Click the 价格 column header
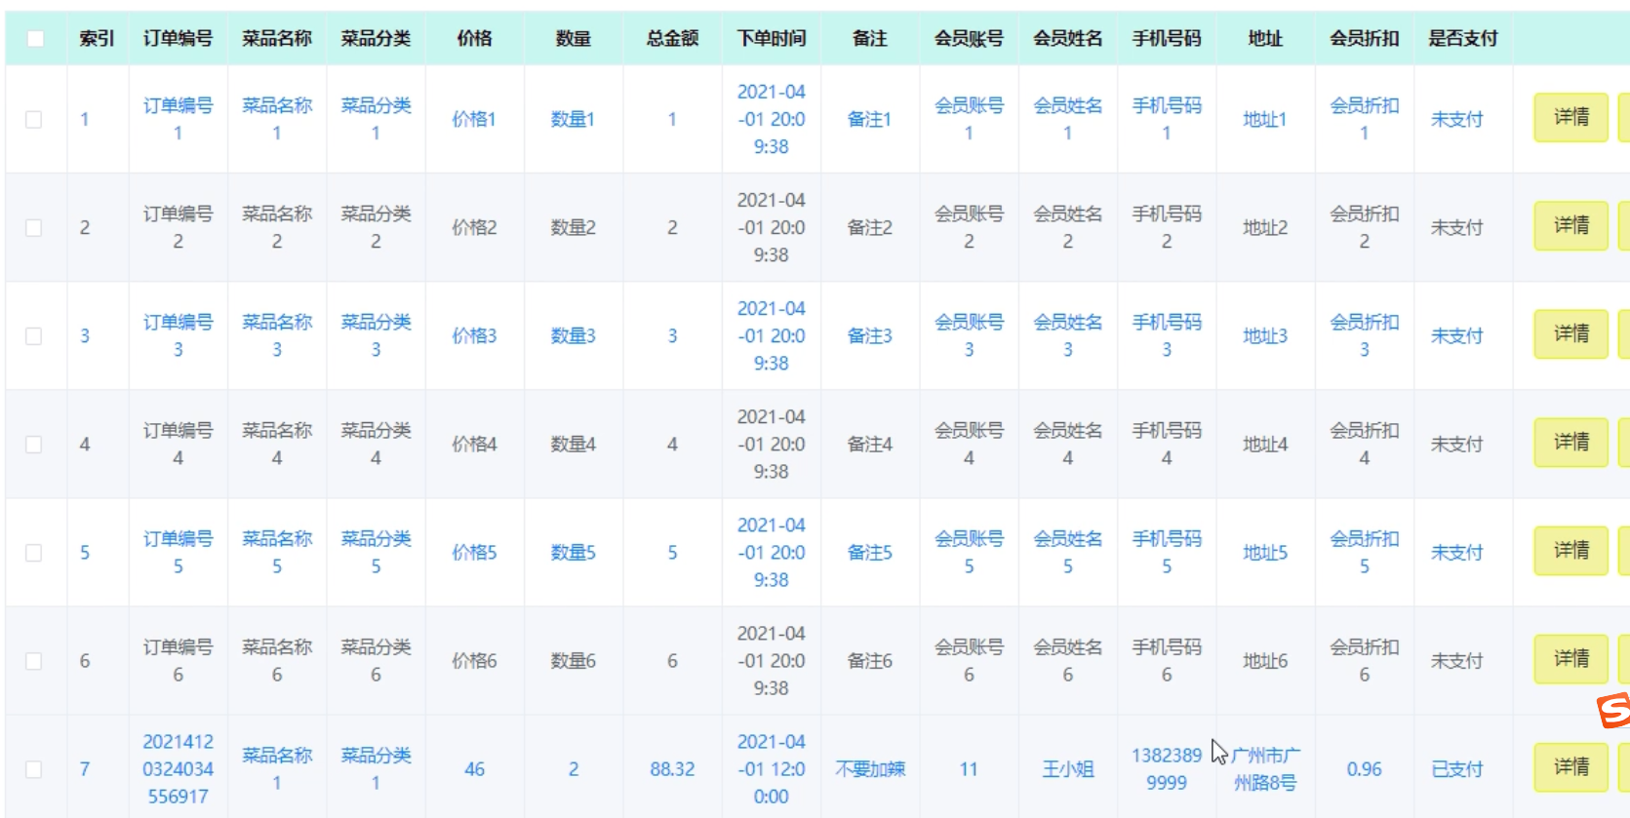Image resolution: width=1630 pixels, height=818 pixels. pos(474,38)
